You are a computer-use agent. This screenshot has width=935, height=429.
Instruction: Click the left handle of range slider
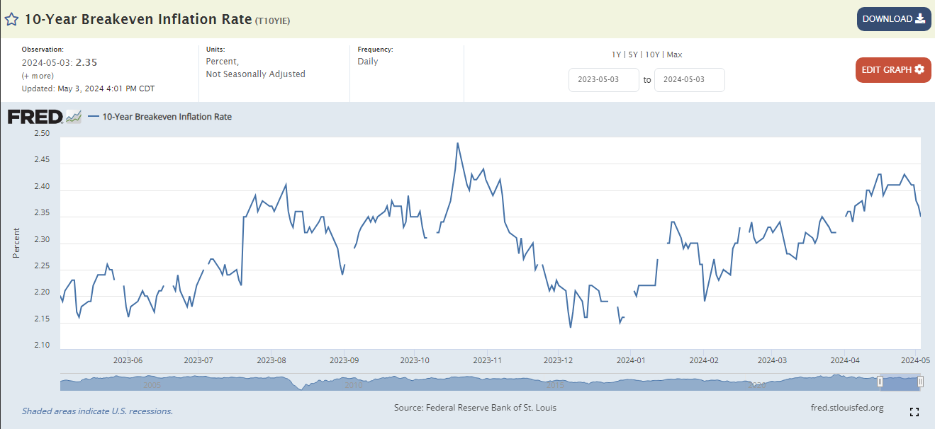[880, 382]
